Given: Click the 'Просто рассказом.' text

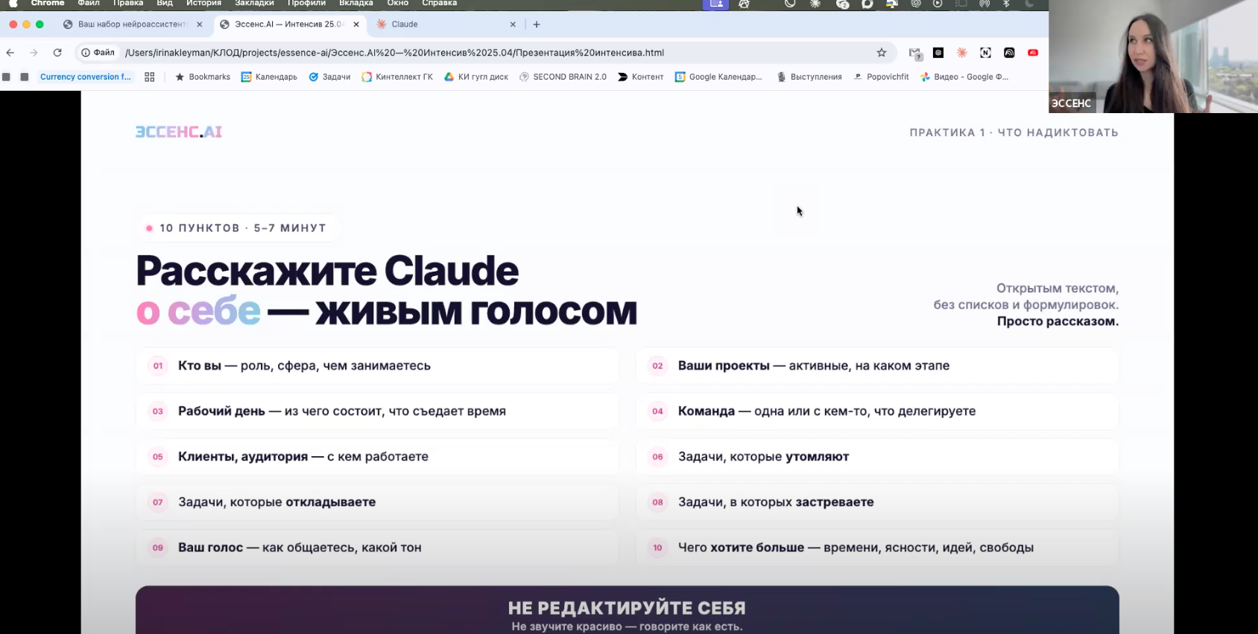Looking at the screenshot, I should click(x=1058, y=321).
